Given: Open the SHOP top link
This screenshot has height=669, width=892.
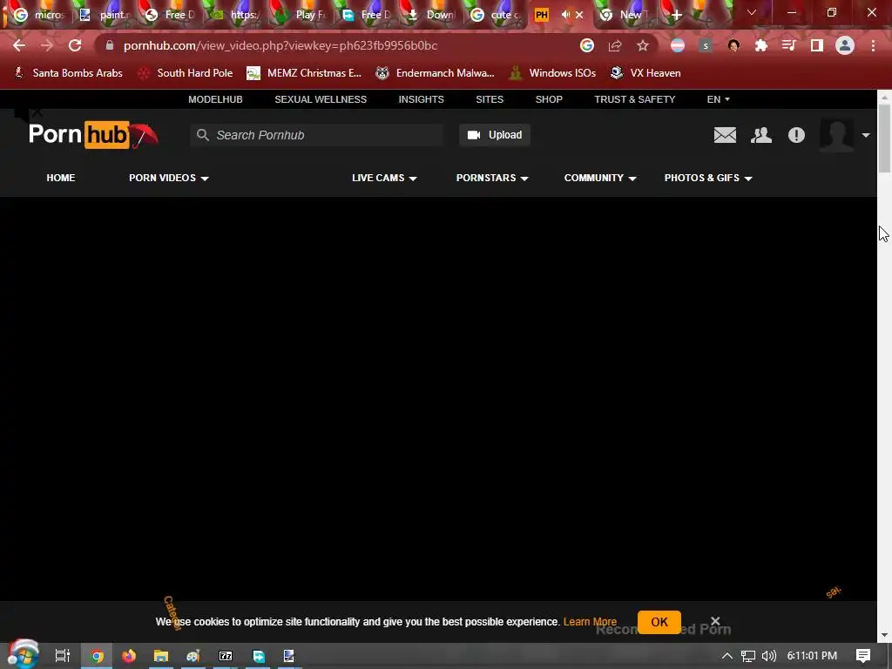Looking at the screenshot, I should pos(549,99).
